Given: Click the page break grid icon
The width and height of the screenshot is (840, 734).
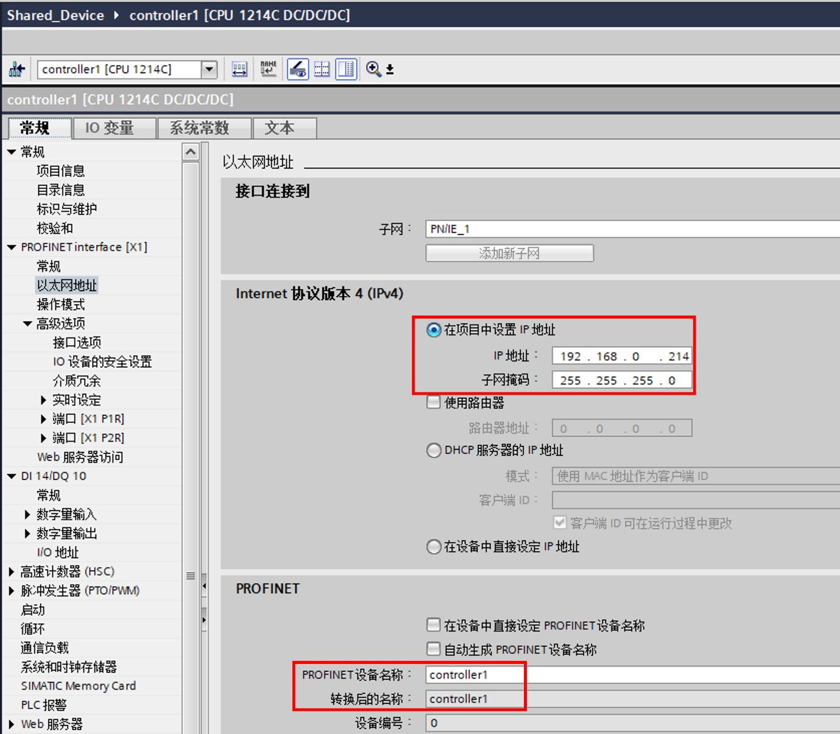Looking at the screenshot, I should point(322,69).
